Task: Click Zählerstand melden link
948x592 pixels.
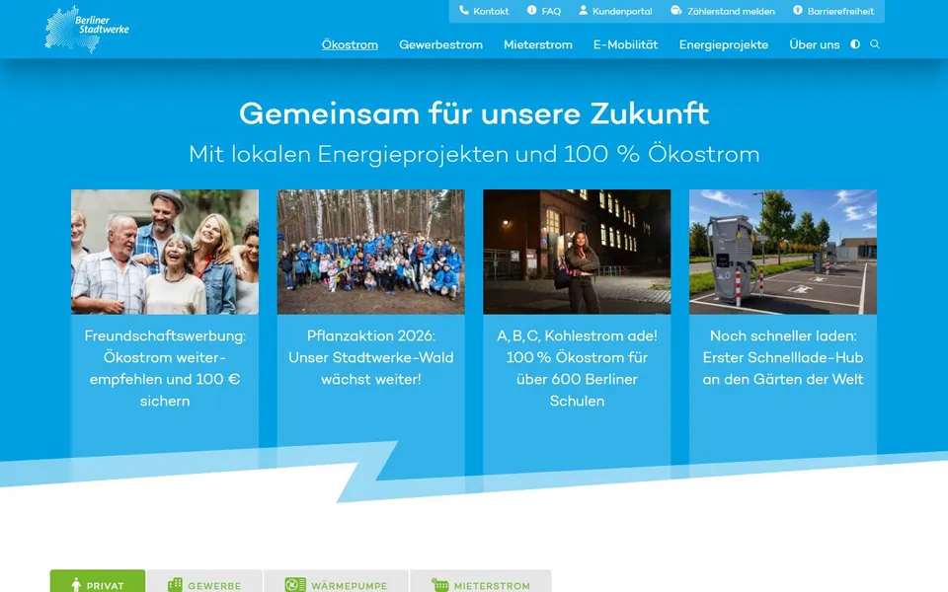Action: tap(723, 11)
